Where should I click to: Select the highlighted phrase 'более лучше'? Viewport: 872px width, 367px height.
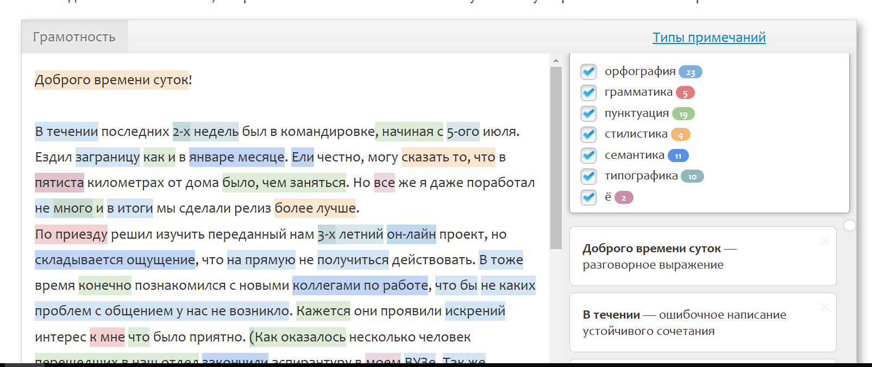[315, 208]
